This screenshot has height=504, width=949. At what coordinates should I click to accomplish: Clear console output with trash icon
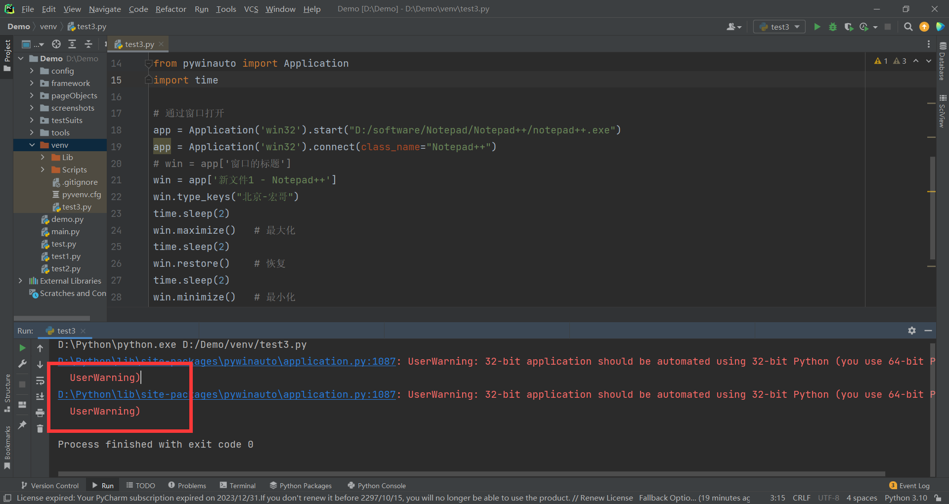point(40,428)
